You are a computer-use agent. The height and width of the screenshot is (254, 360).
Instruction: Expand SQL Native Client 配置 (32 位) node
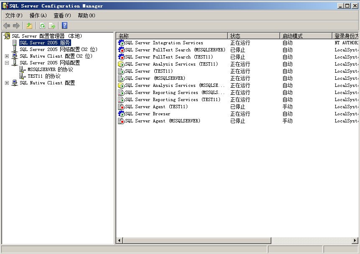(7, 56)
